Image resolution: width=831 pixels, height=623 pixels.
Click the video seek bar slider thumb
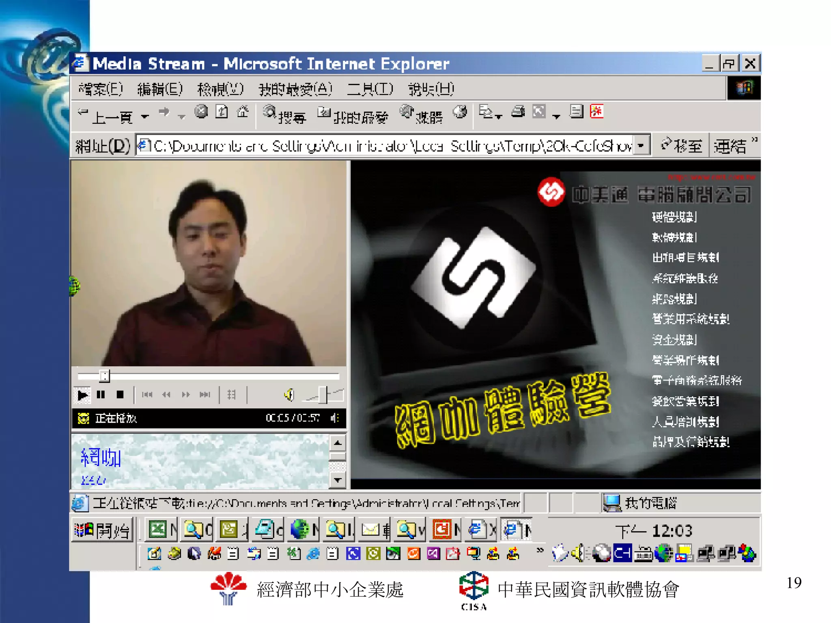tap(104, 376)
